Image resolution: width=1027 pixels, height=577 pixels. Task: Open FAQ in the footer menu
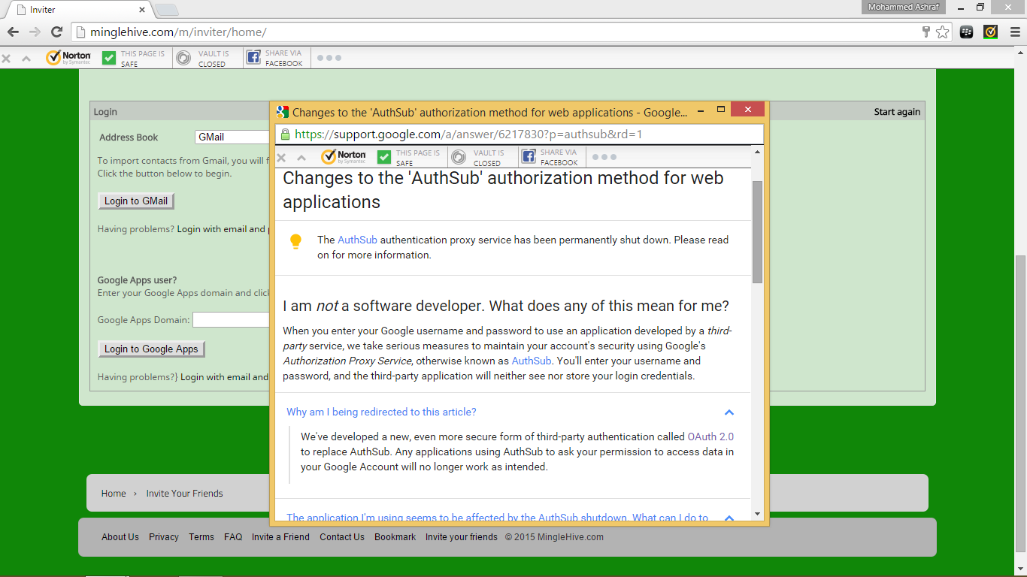233,537
